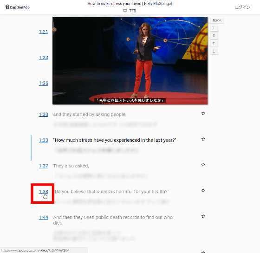Jump to timestamp 1:21

pos(44,32)
